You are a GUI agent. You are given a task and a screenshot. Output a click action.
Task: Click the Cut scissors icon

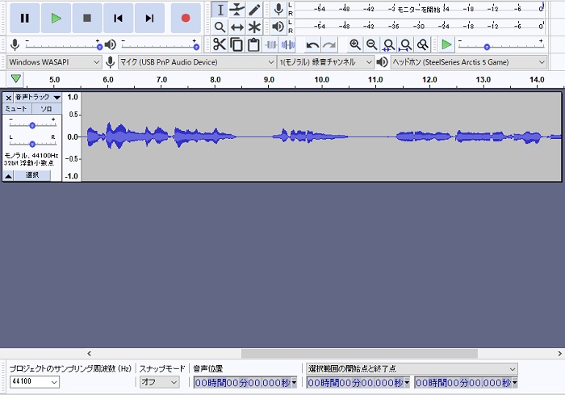[219, 44]
